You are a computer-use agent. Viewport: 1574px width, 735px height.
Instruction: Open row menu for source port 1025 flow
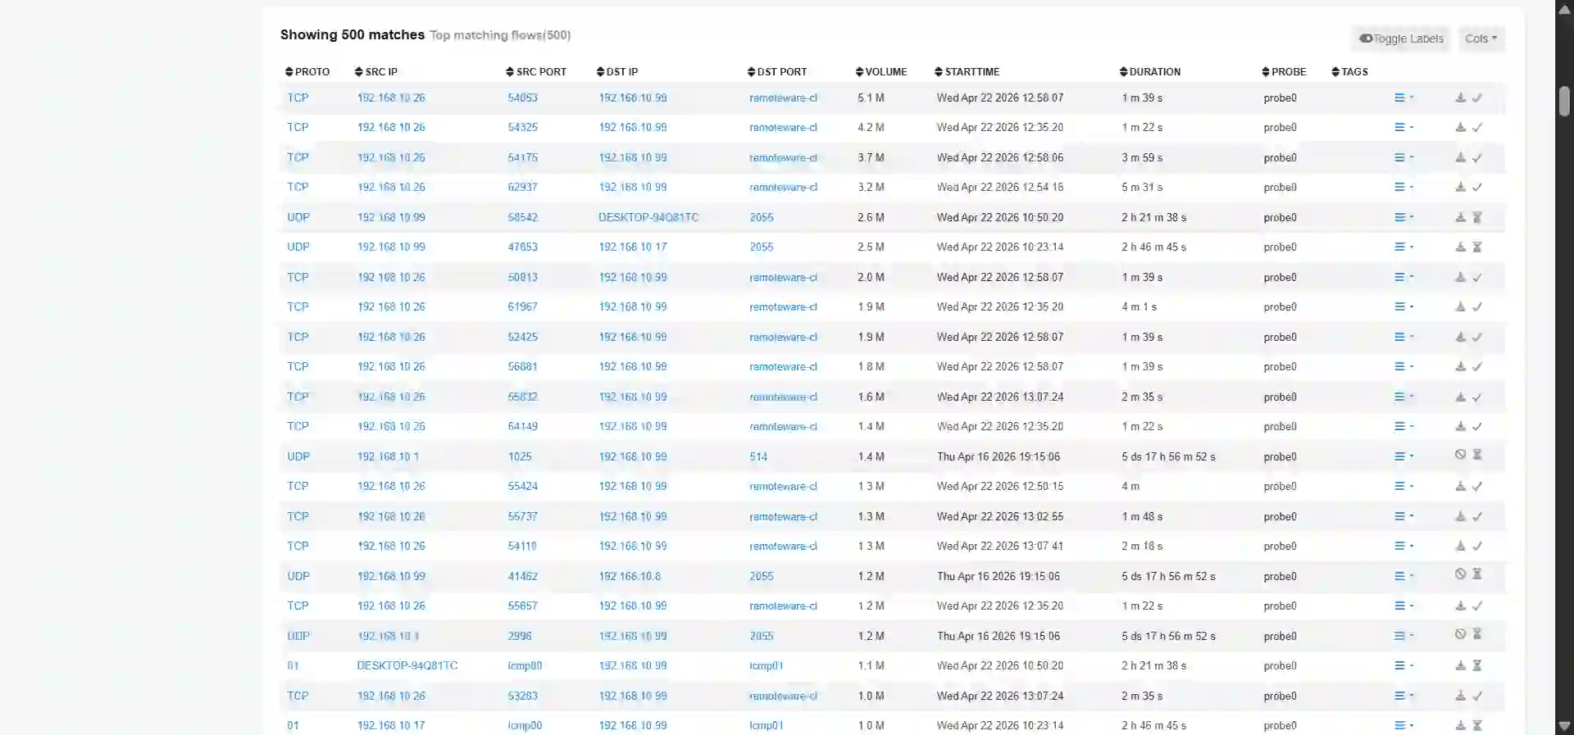point(1403,456)
